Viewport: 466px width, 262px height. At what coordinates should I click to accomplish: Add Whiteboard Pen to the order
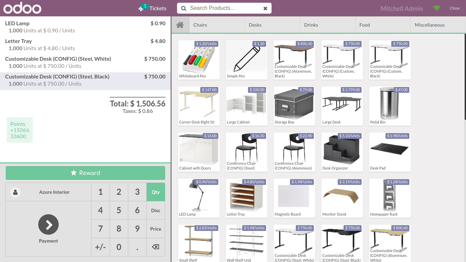point(199,60)
